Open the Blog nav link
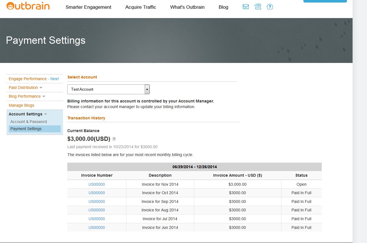 (x=223, y=7)
